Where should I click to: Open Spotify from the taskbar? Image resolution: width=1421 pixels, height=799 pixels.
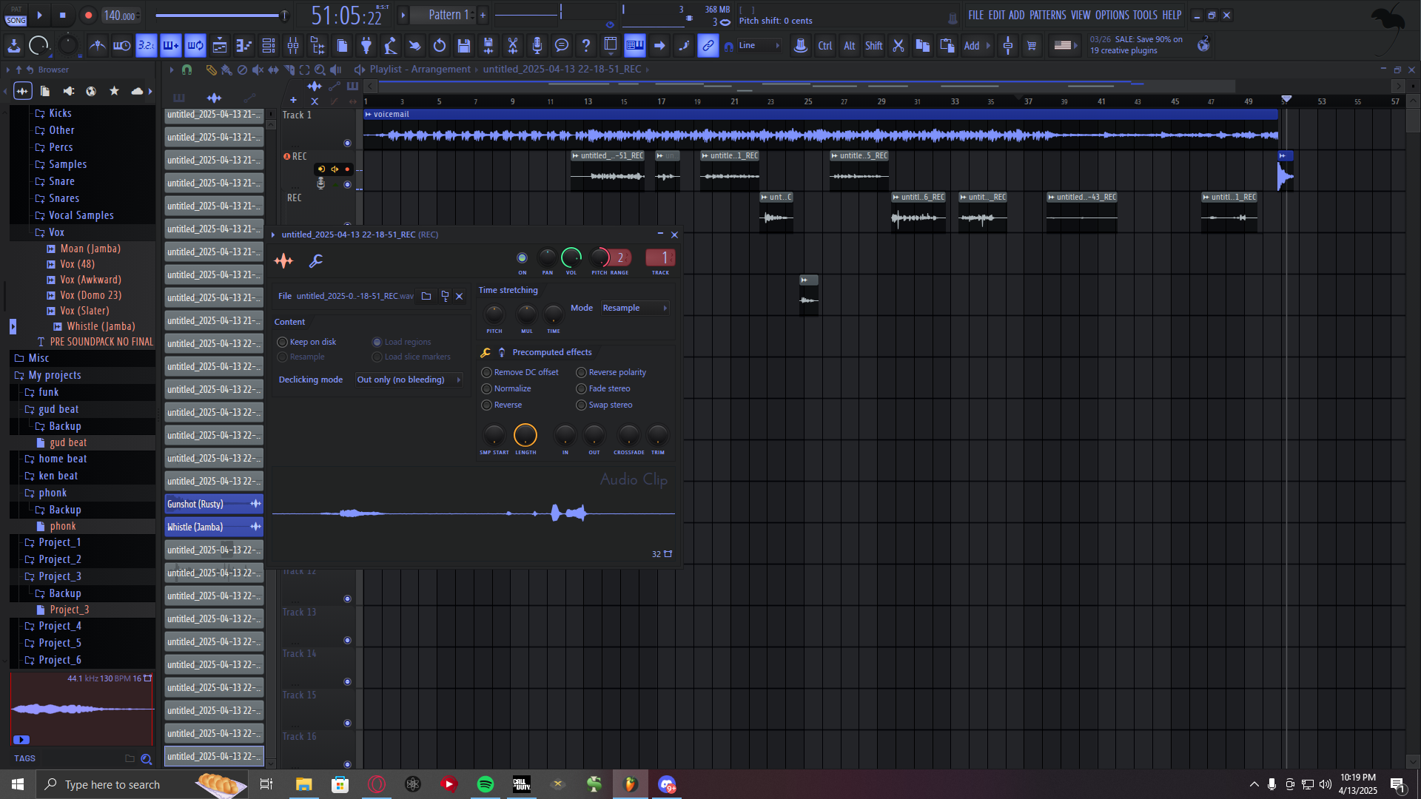coord(486,784)
